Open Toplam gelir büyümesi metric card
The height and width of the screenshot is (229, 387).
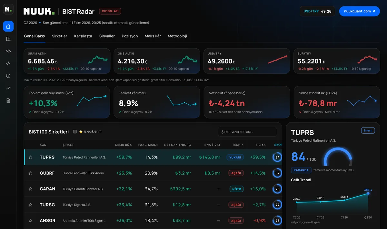[x=67, y=102]
